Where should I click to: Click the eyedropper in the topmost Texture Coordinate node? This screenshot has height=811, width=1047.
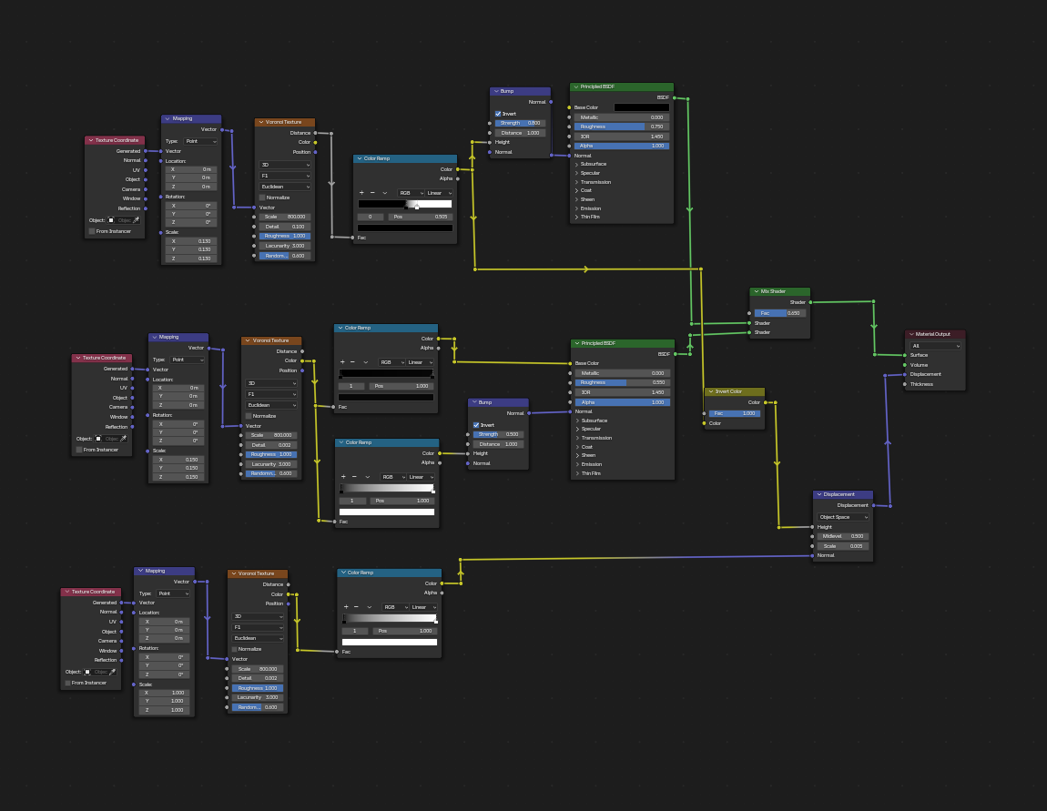(137, 220)
